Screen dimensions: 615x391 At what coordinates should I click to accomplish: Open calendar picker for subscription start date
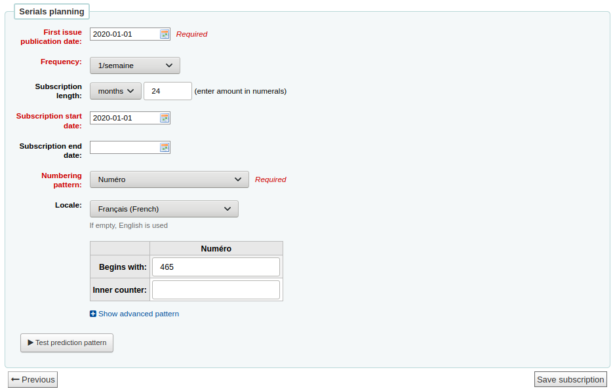[x=165, y=118]
